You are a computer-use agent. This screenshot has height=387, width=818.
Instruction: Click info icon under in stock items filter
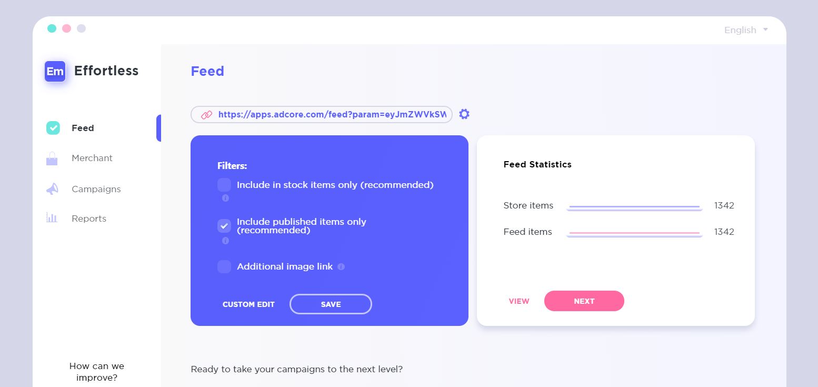pyautogui.click(x=225, y=198)
